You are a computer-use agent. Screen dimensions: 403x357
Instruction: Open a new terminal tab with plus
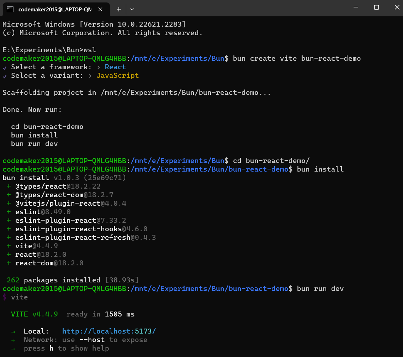(118, 9)
